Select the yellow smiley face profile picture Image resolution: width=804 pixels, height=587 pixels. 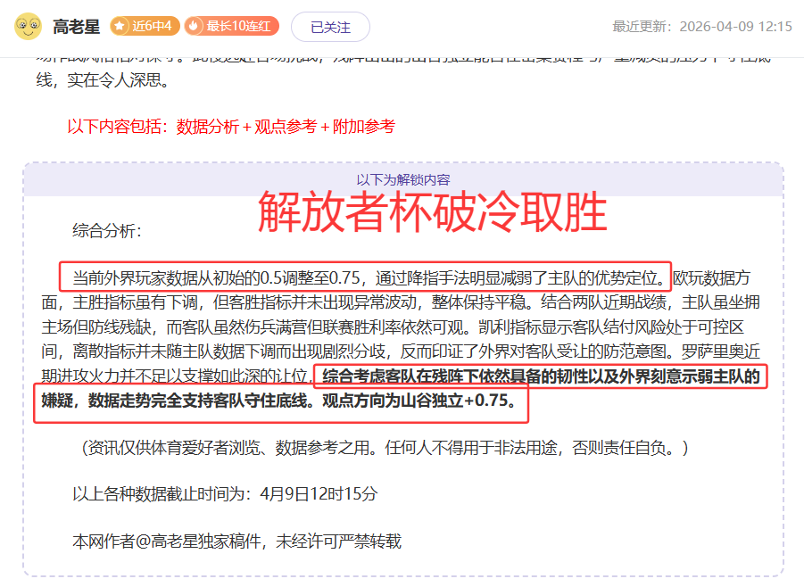(29, 25)
